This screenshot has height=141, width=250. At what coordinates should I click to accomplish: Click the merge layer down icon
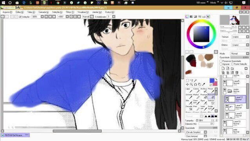click(228, 72)
